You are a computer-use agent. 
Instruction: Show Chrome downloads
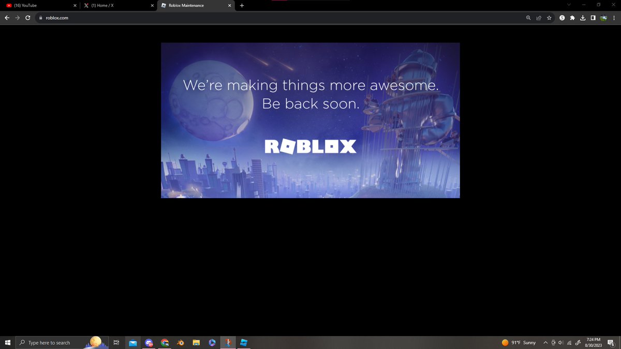583,18
